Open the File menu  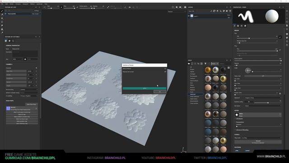[2, 4]
